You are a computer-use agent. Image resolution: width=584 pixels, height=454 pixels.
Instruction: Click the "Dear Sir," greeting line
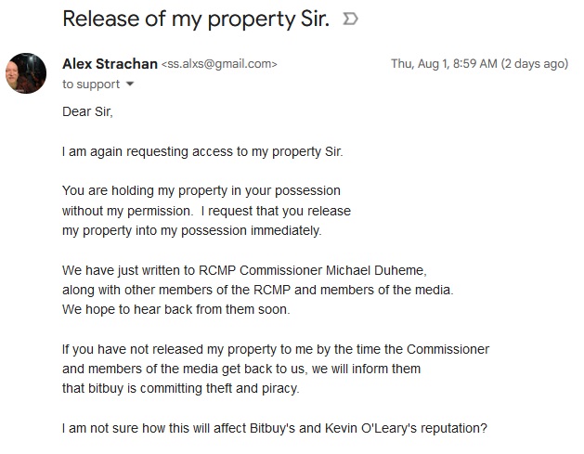[x=87, y=111]
